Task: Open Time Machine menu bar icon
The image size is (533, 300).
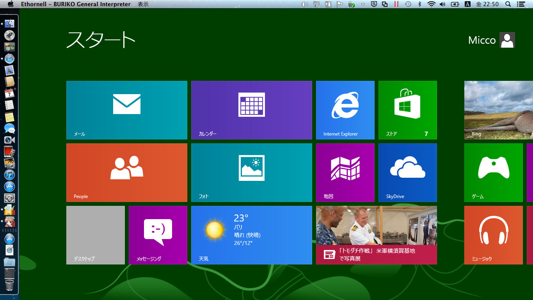Action: [408, 4]
